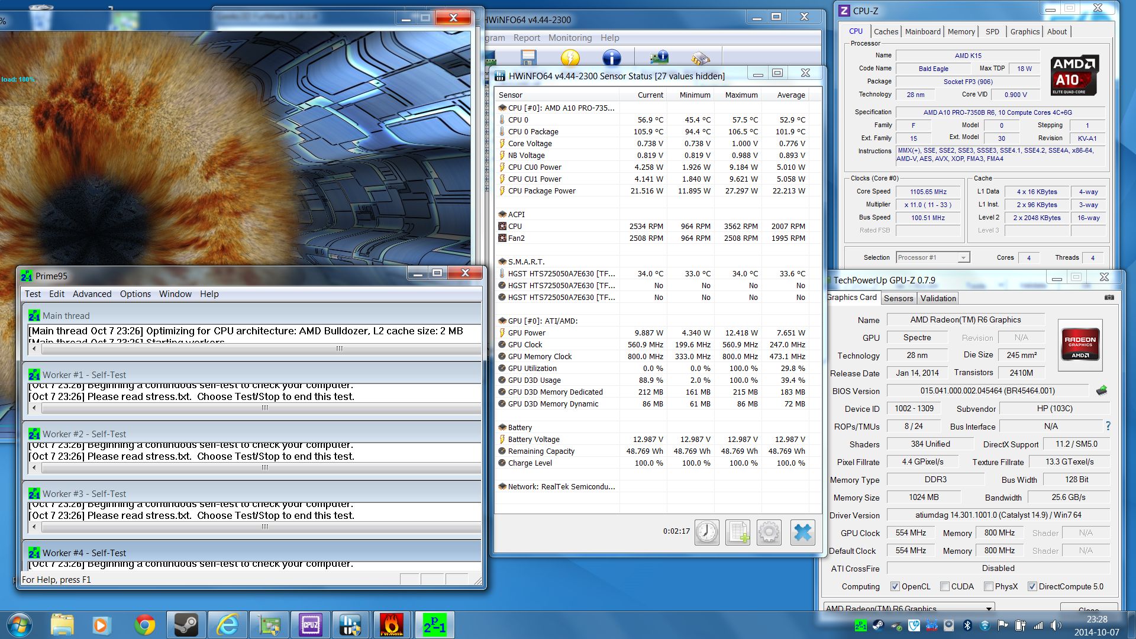Click the FurMark taskbar icon

(391, 625)
